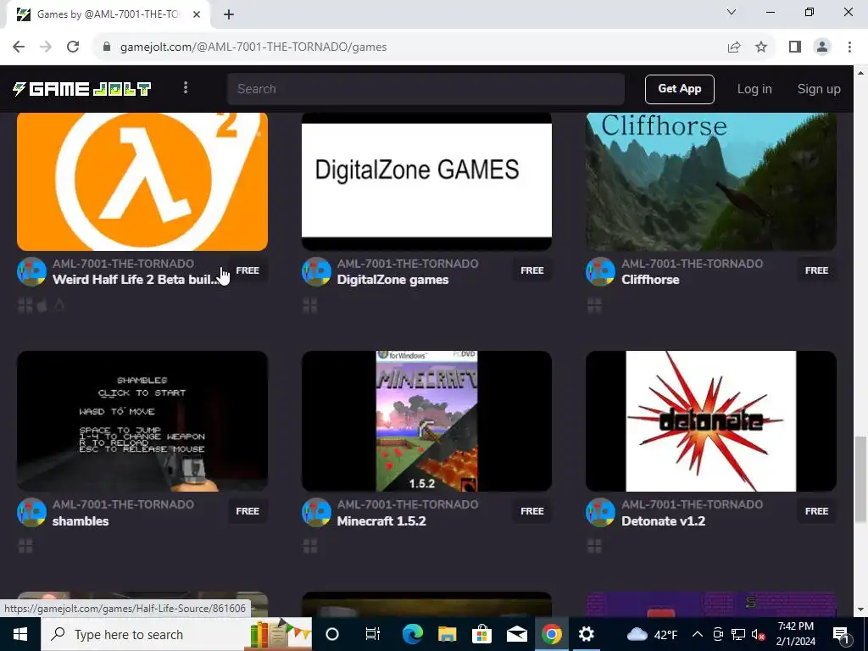Click the Get App button

[679, 88]
